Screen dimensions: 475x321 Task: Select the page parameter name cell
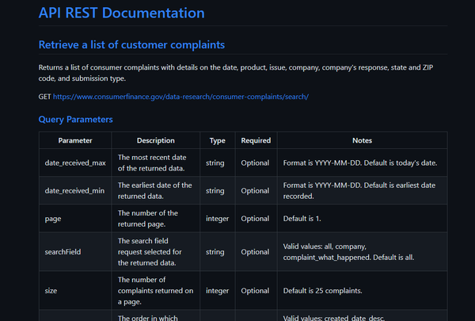pyautogui.click(x=52, y=219)
